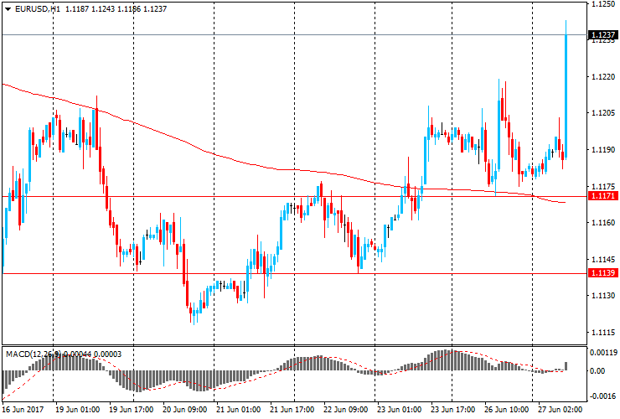Click the price scale value 1.1190
The width and height of the screenshot is (620, 419).
point(603,149)
